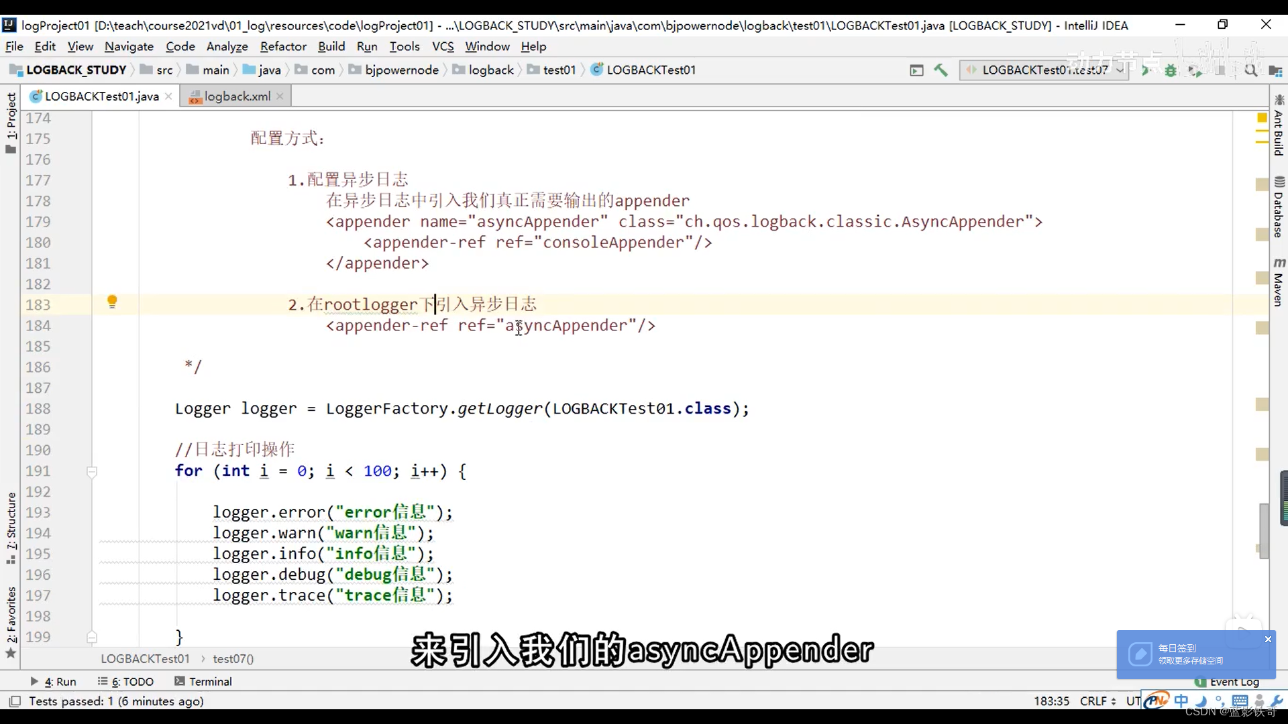Image resolution: width=1288 pixels, height=724 pixels.
Task: Open the VCS menu
Action: click(443, 46)
